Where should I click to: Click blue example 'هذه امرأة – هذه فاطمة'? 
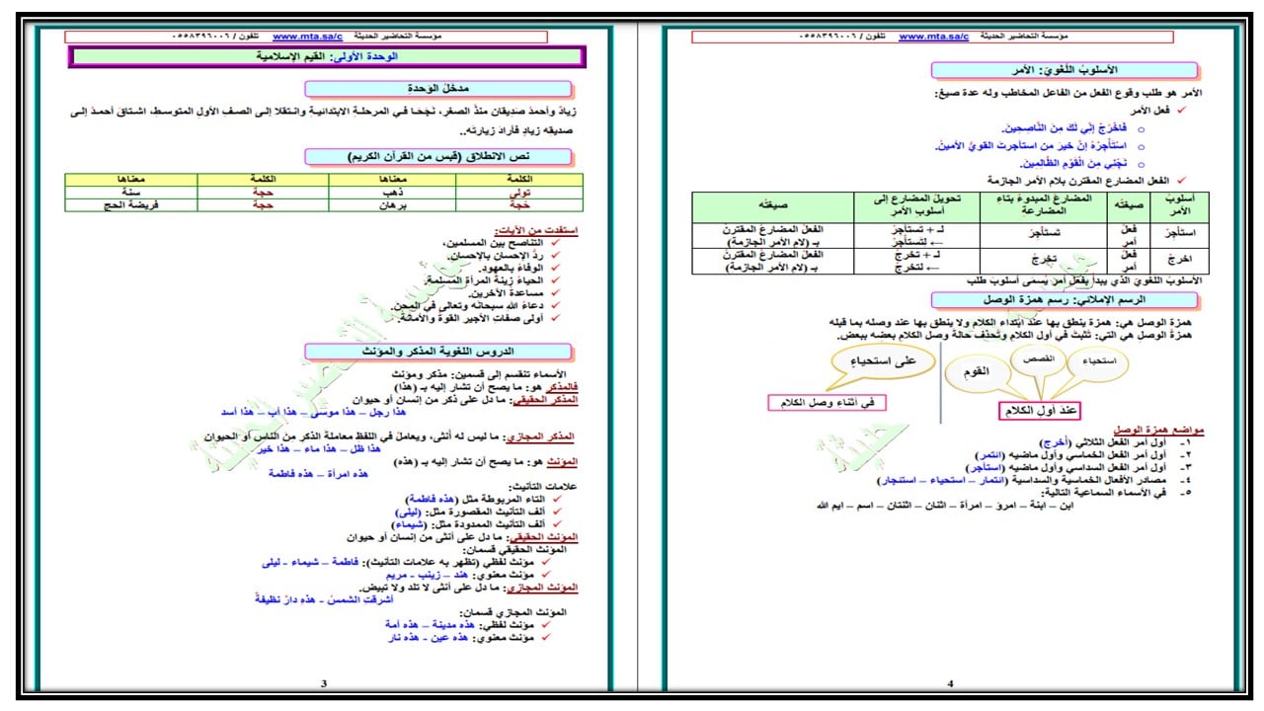(318, 473)
